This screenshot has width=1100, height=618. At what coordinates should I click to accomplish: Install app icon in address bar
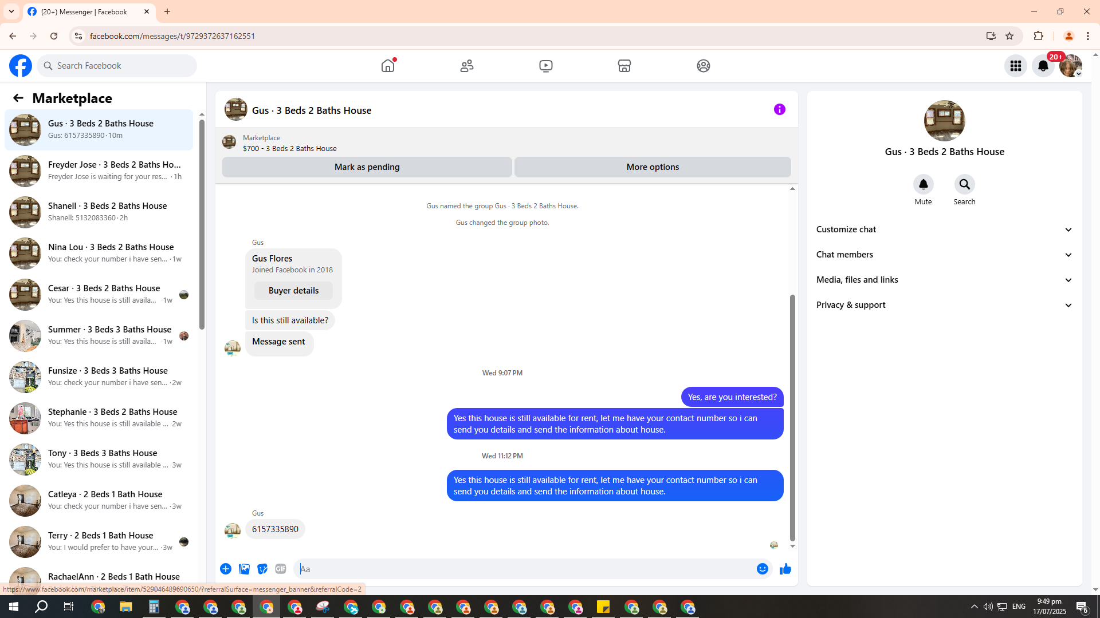pos(991,36)
